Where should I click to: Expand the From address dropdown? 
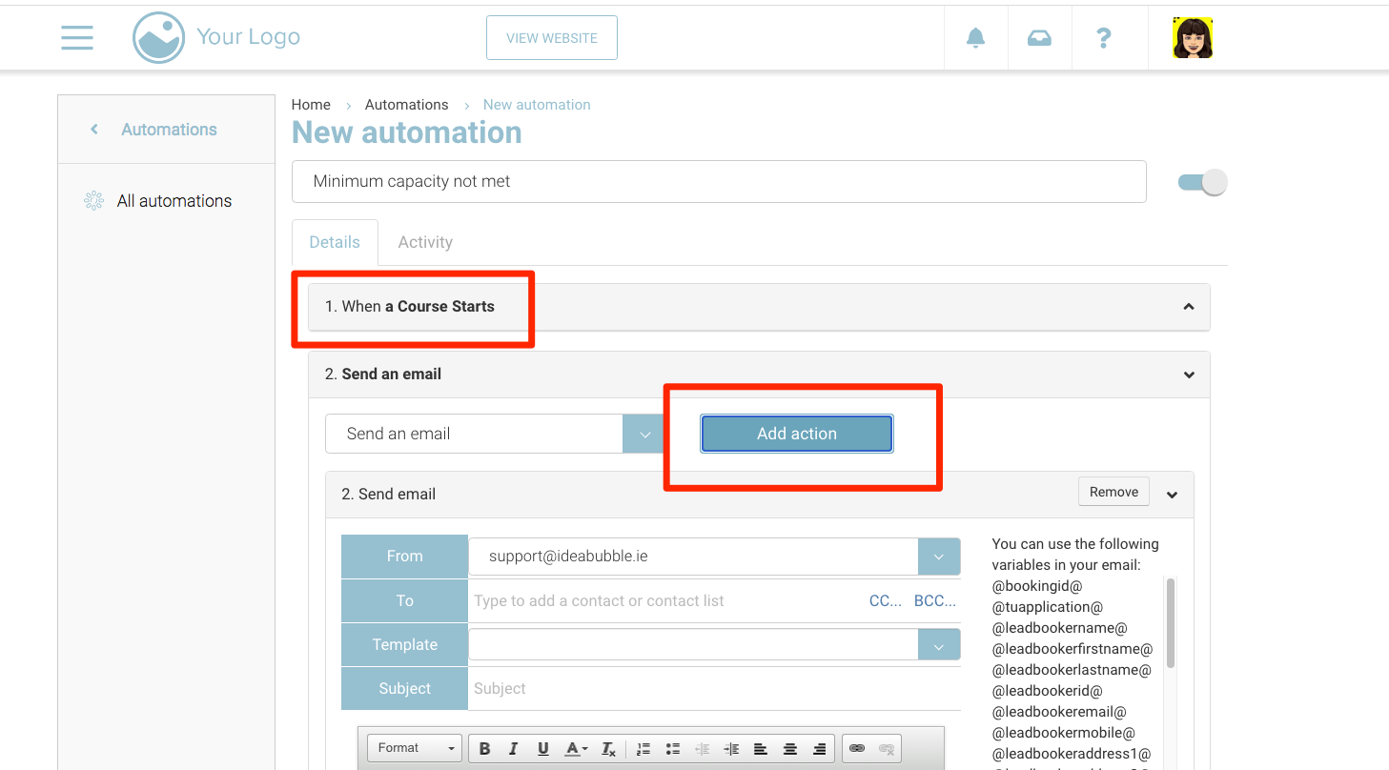point(938,557)
